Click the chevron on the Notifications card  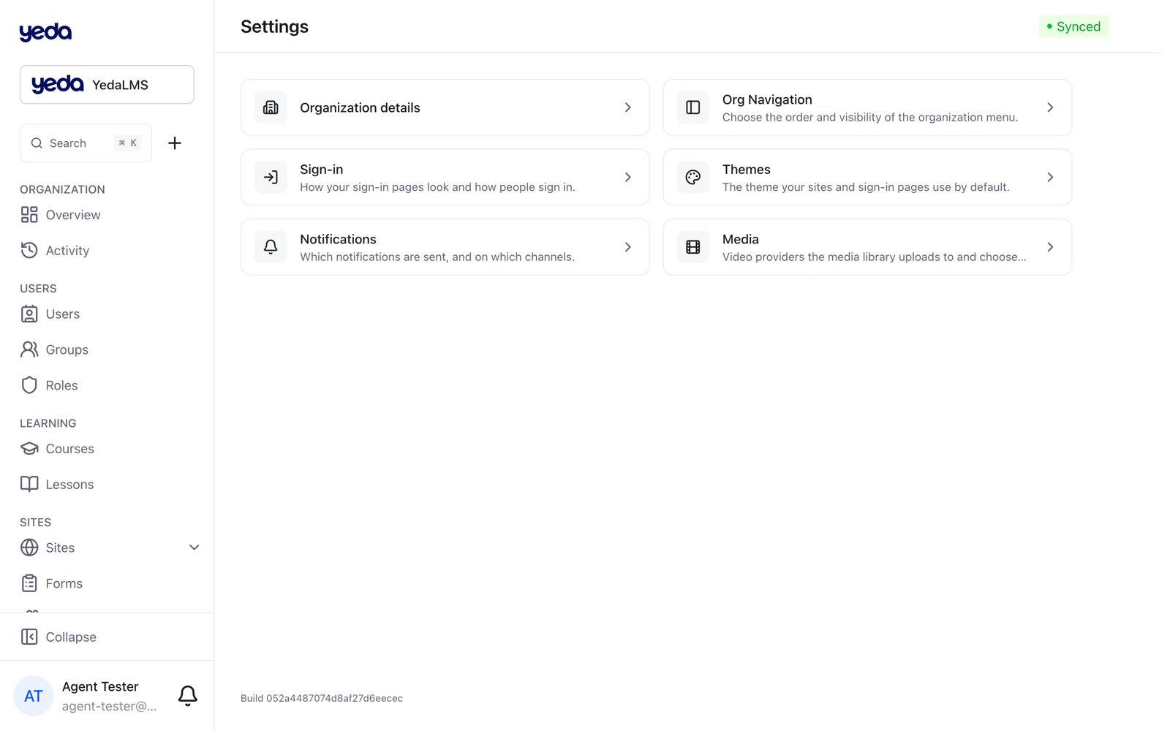[x=627, y=247]
